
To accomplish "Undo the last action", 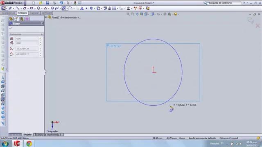I will [x=61, y=3].
